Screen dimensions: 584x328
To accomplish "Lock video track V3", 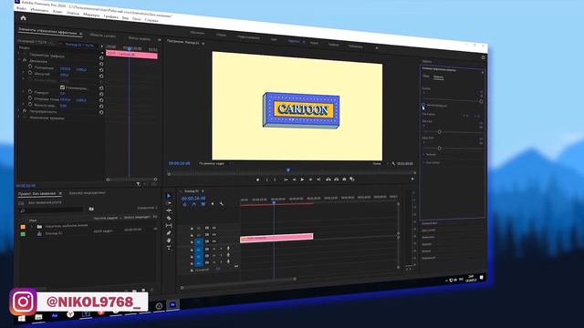I will [x=192, y=228].
